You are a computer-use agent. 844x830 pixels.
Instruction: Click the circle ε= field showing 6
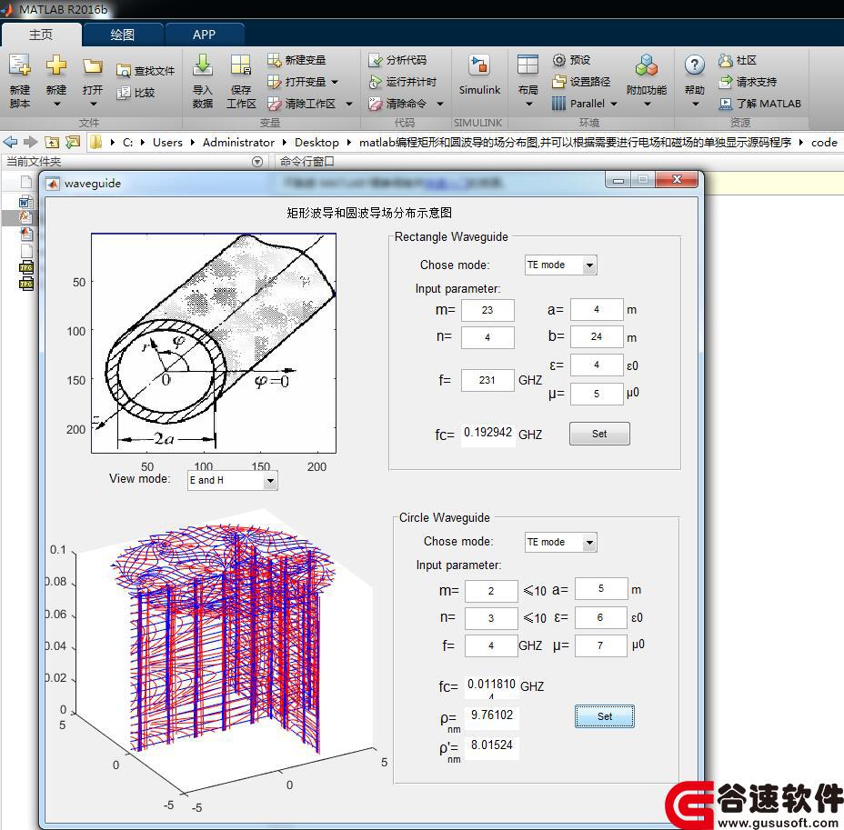coord(600,617)
